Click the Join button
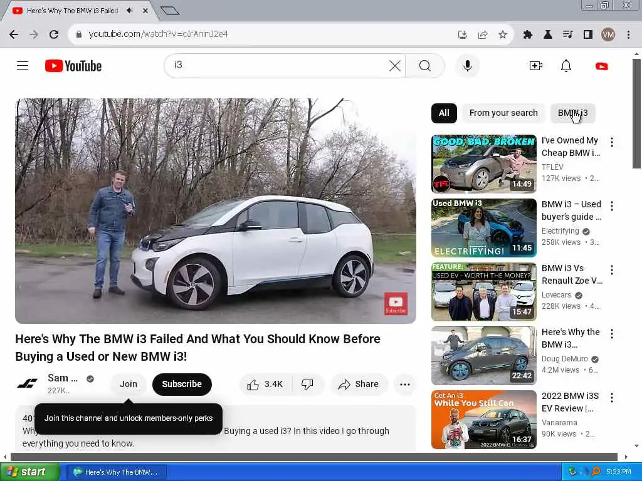The height and width of the screenshot is (481, 642). 128,385
